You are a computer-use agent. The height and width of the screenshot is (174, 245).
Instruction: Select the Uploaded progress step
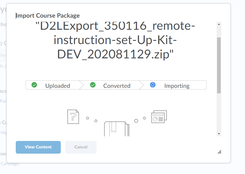click(x=54, y=85)
